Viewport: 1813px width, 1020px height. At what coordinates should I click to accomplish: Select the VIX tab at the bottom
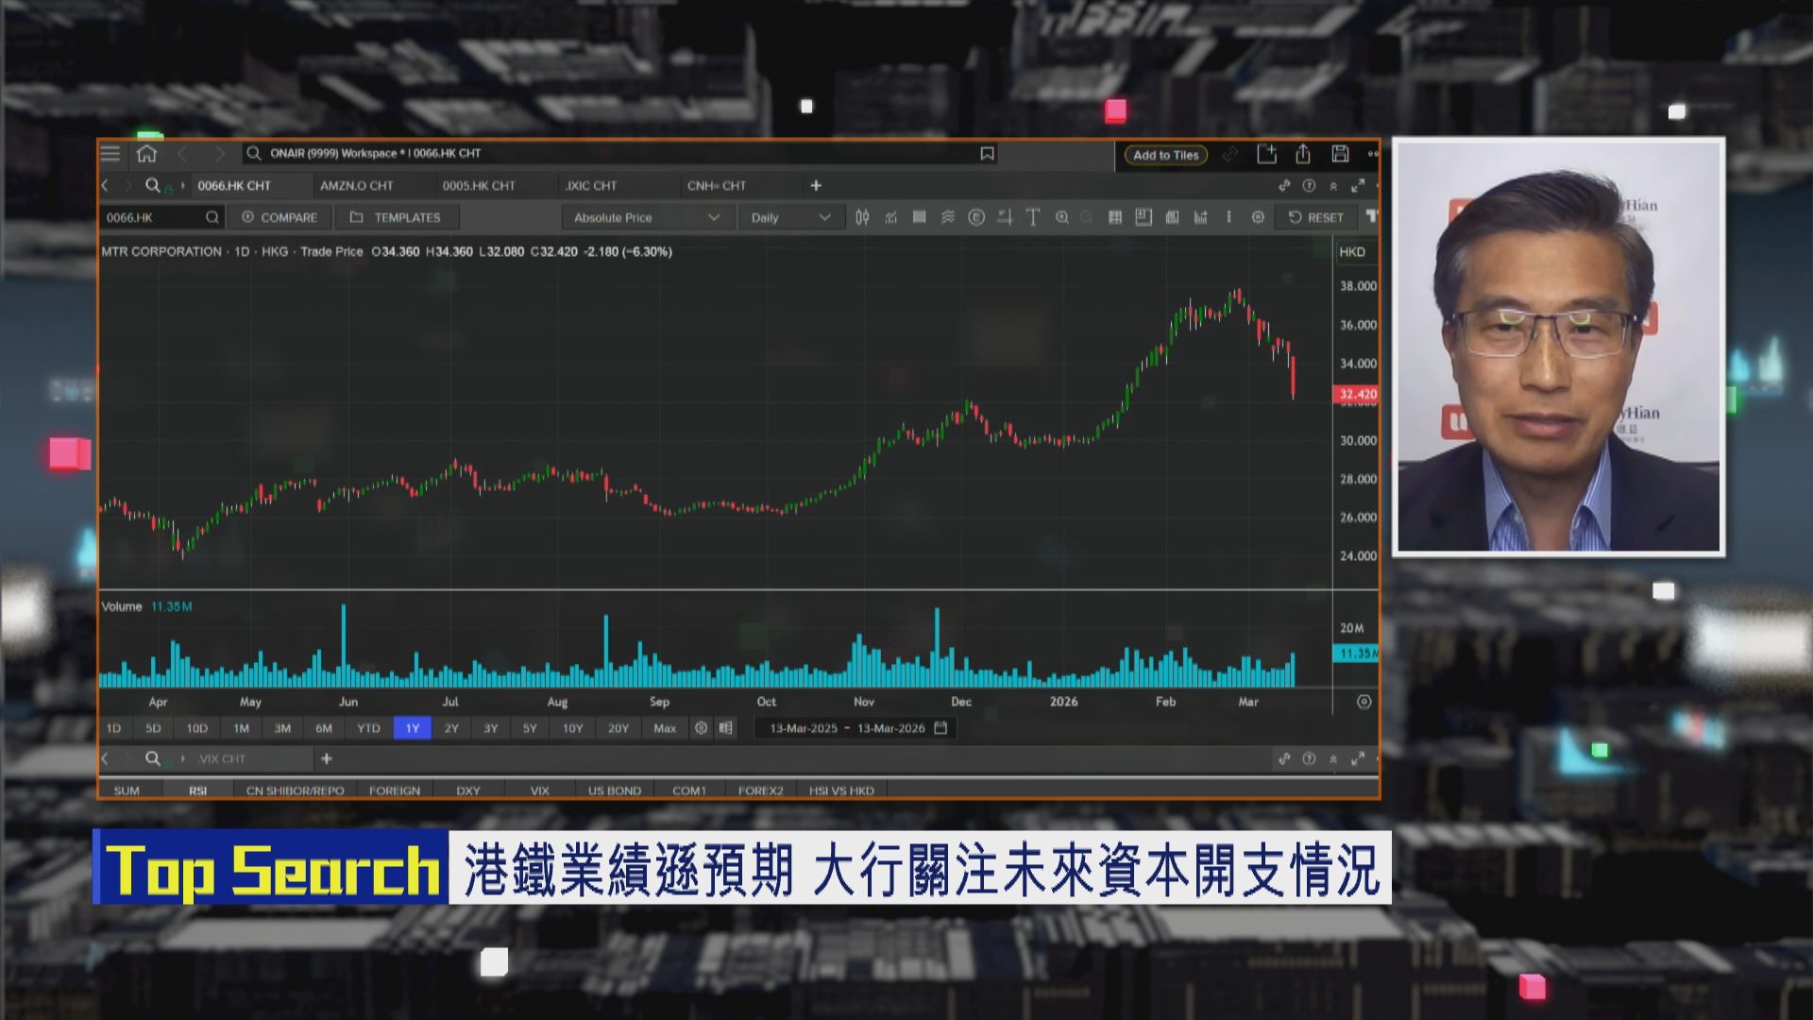coord(538,790)
